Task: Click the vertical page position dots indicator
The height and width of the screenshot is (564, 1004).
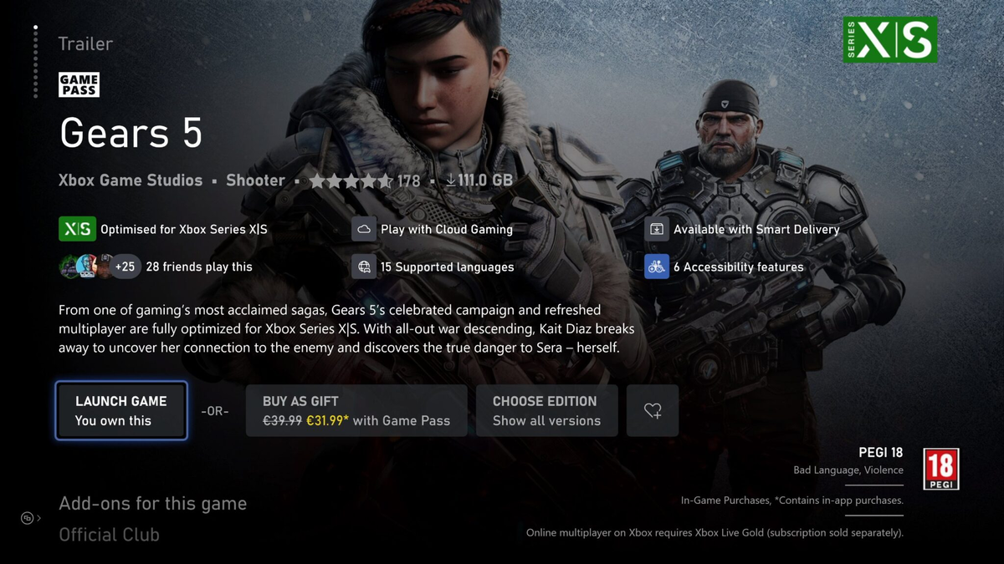Action: point(35,61)
